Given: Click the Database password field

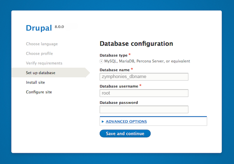Looking at the screenshot, I should (144, 109).
